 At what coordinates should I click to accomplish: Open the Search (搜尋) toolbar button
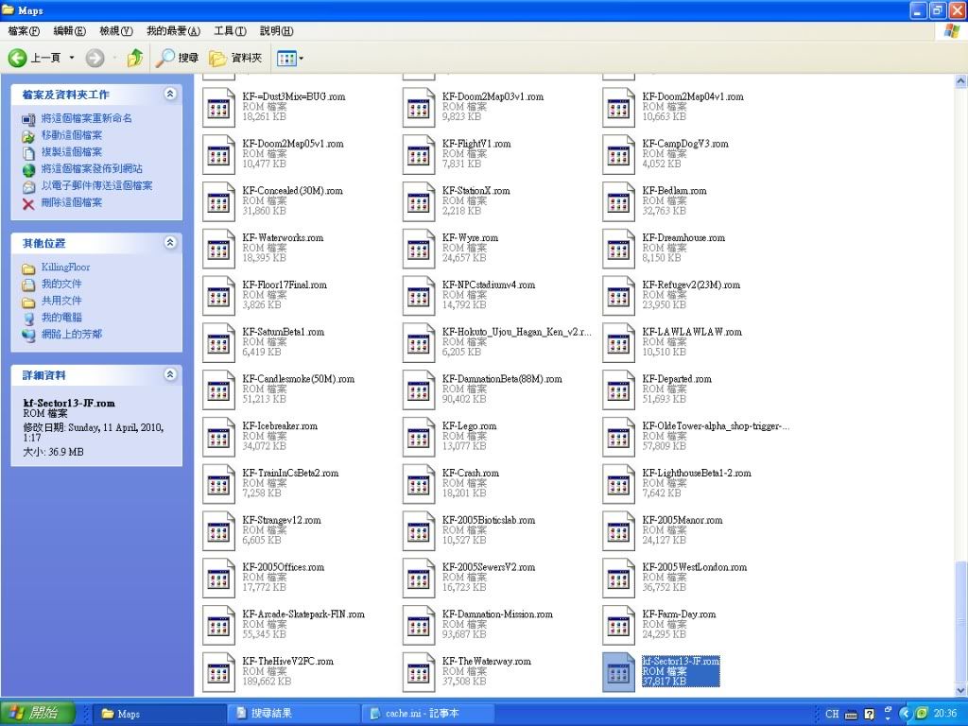pos(178,59)
